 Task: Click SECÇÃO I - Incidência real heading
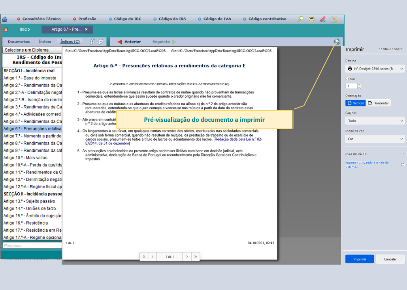[29, 71]
